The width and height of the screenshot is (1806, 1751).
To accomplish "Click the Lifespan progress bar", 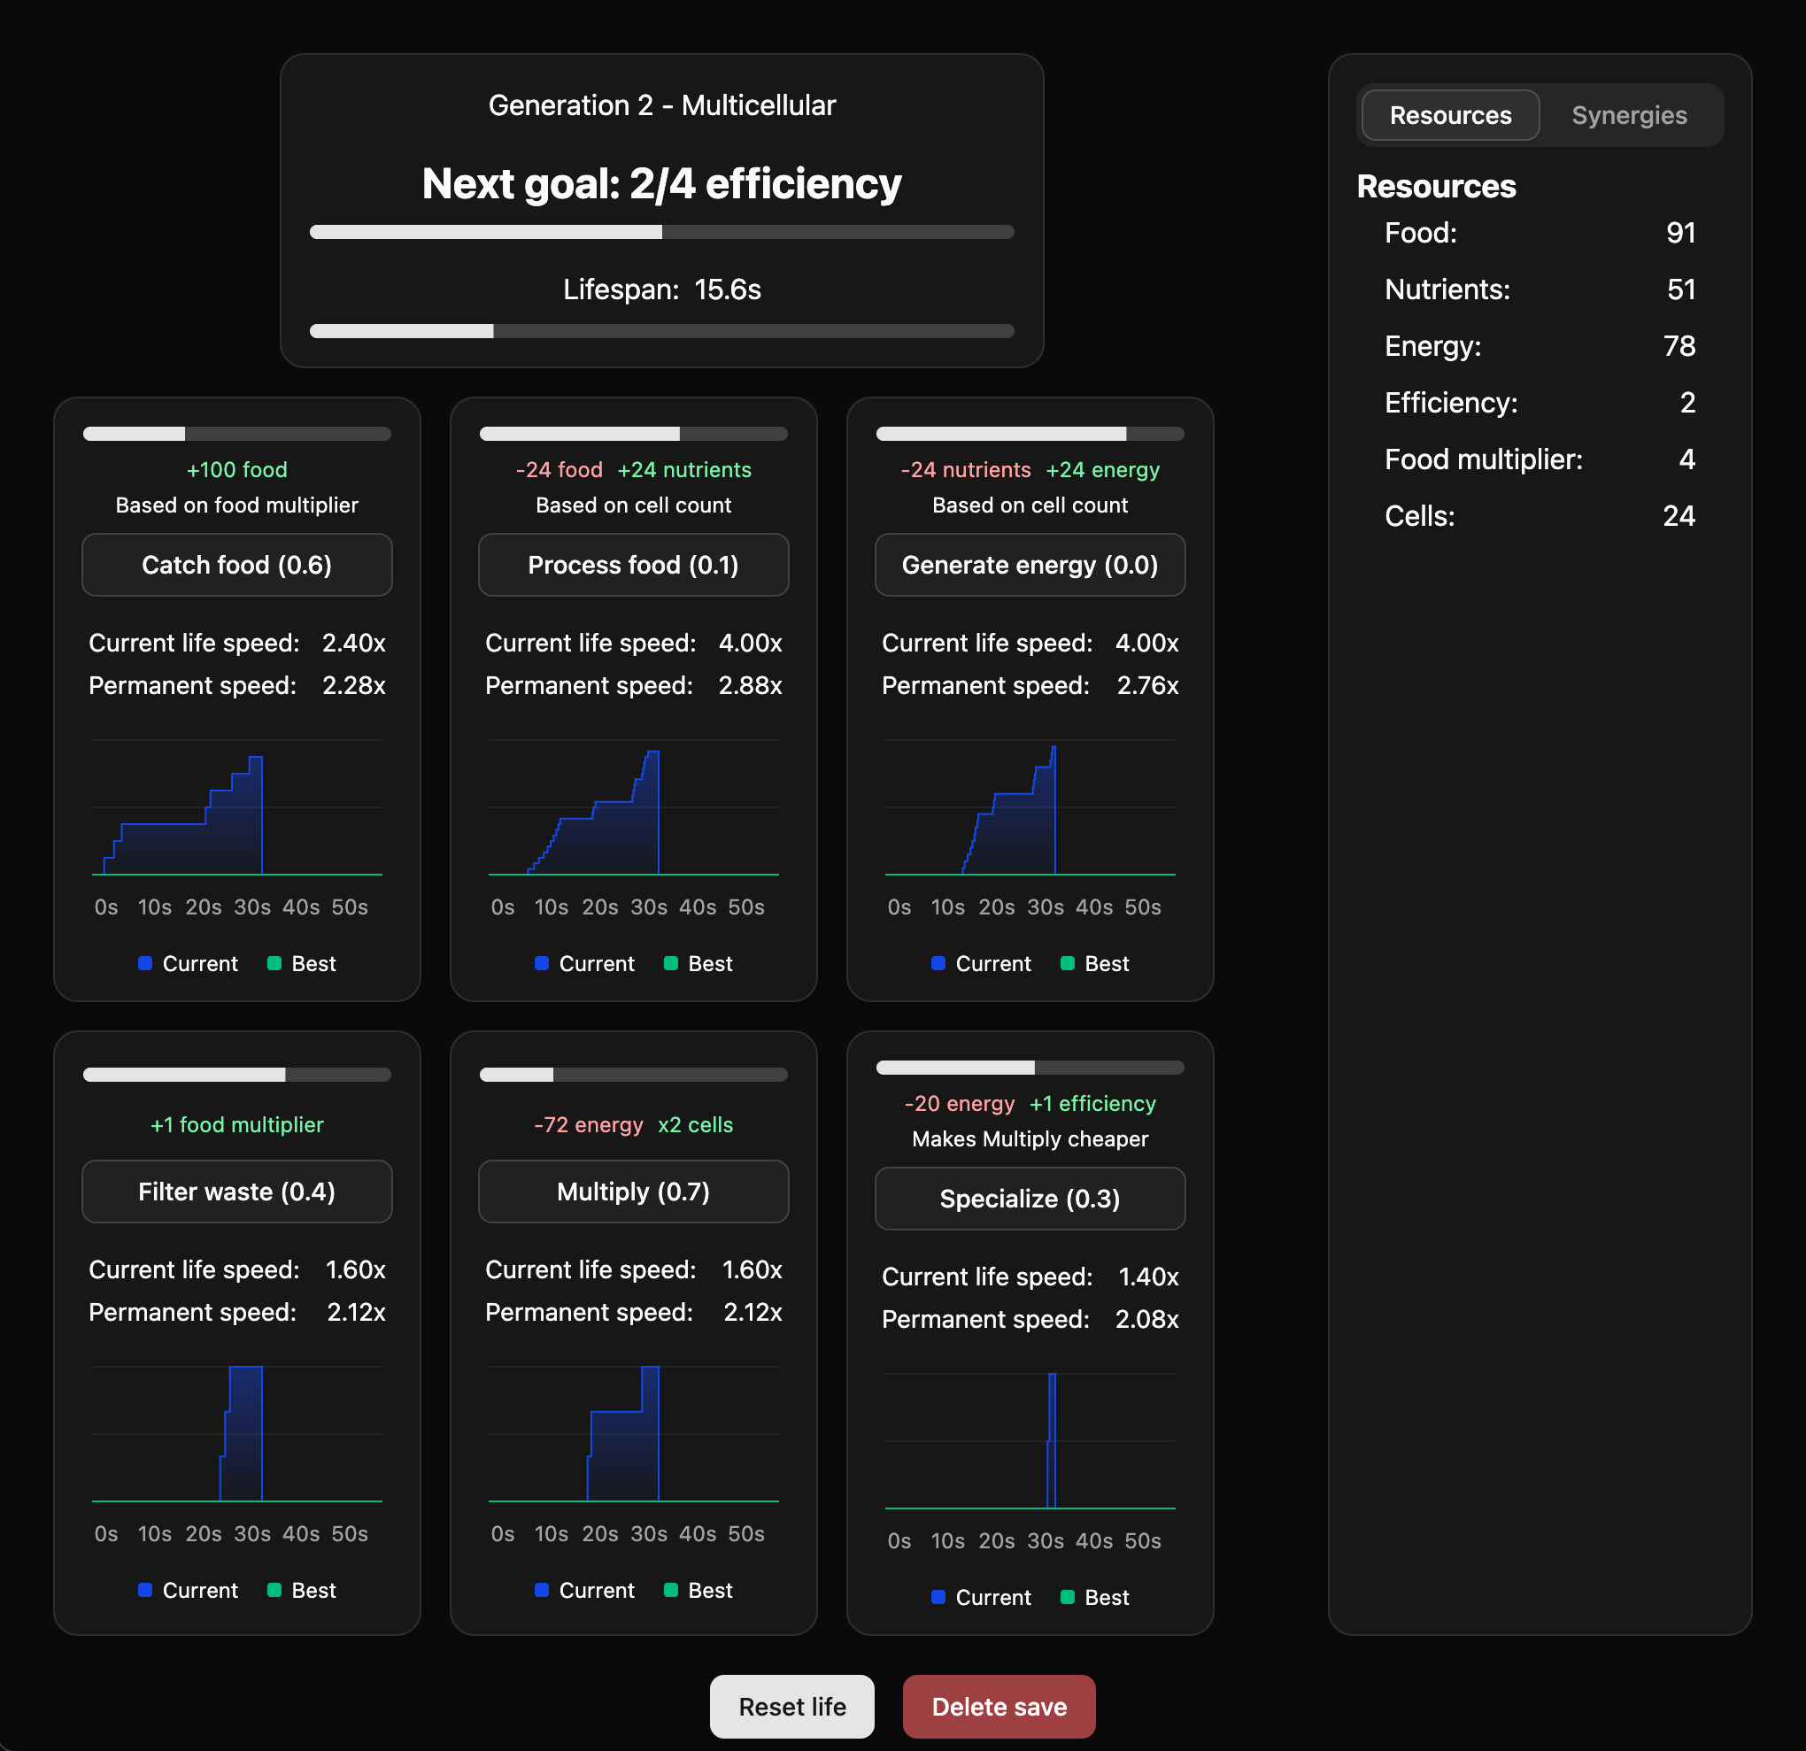I will coord(661,330).
